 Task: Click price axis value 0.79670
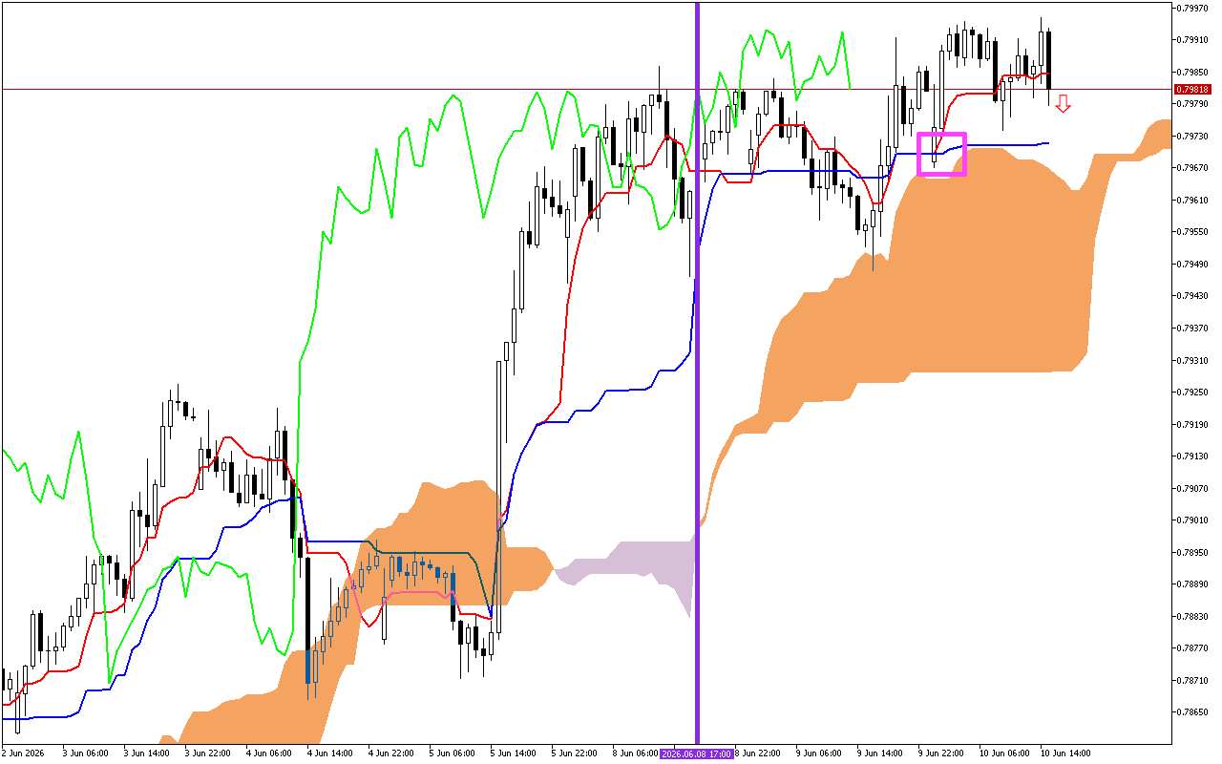point(1193,167)
